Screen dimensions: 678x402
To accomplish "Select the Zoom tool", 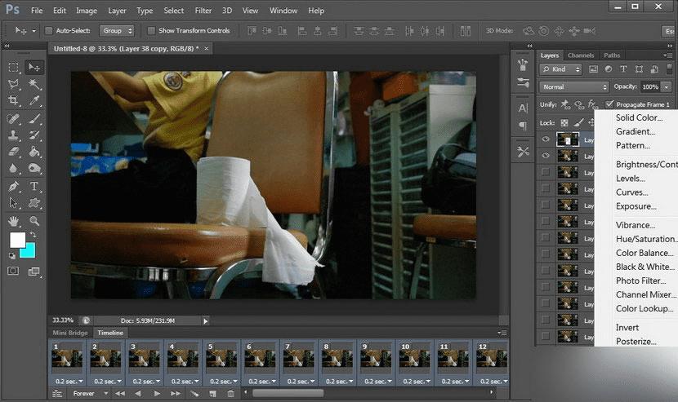I will [x=34, y=220].
